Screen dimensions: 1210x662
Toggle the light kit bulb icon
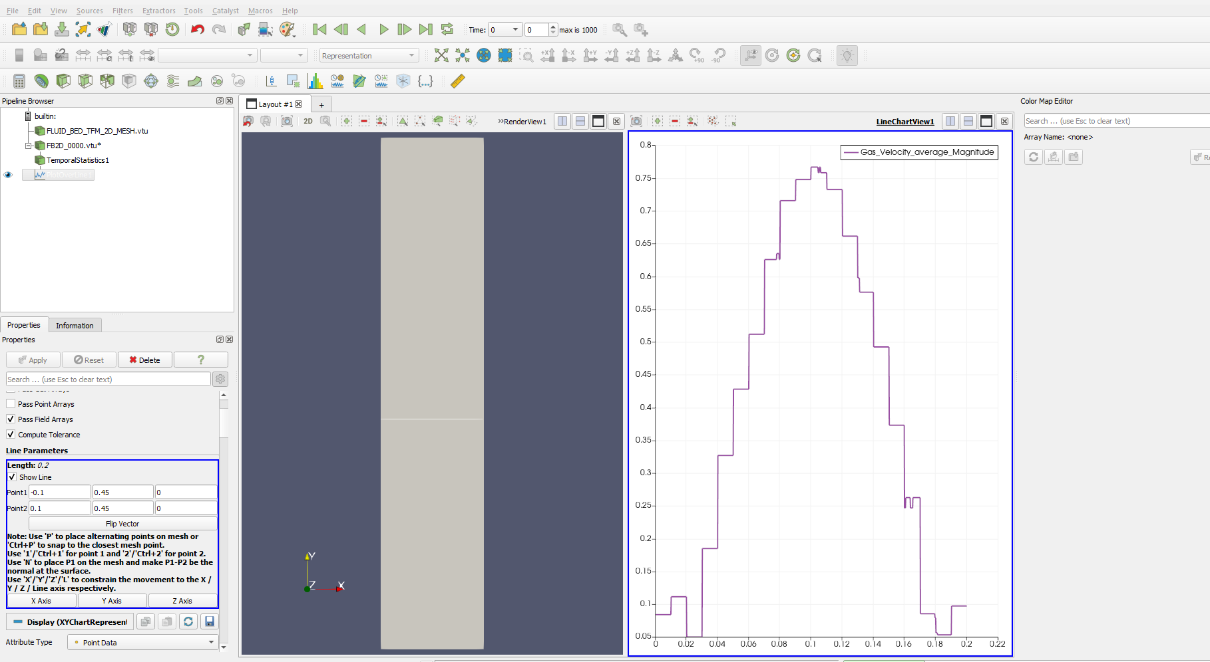tap(847, 55)
